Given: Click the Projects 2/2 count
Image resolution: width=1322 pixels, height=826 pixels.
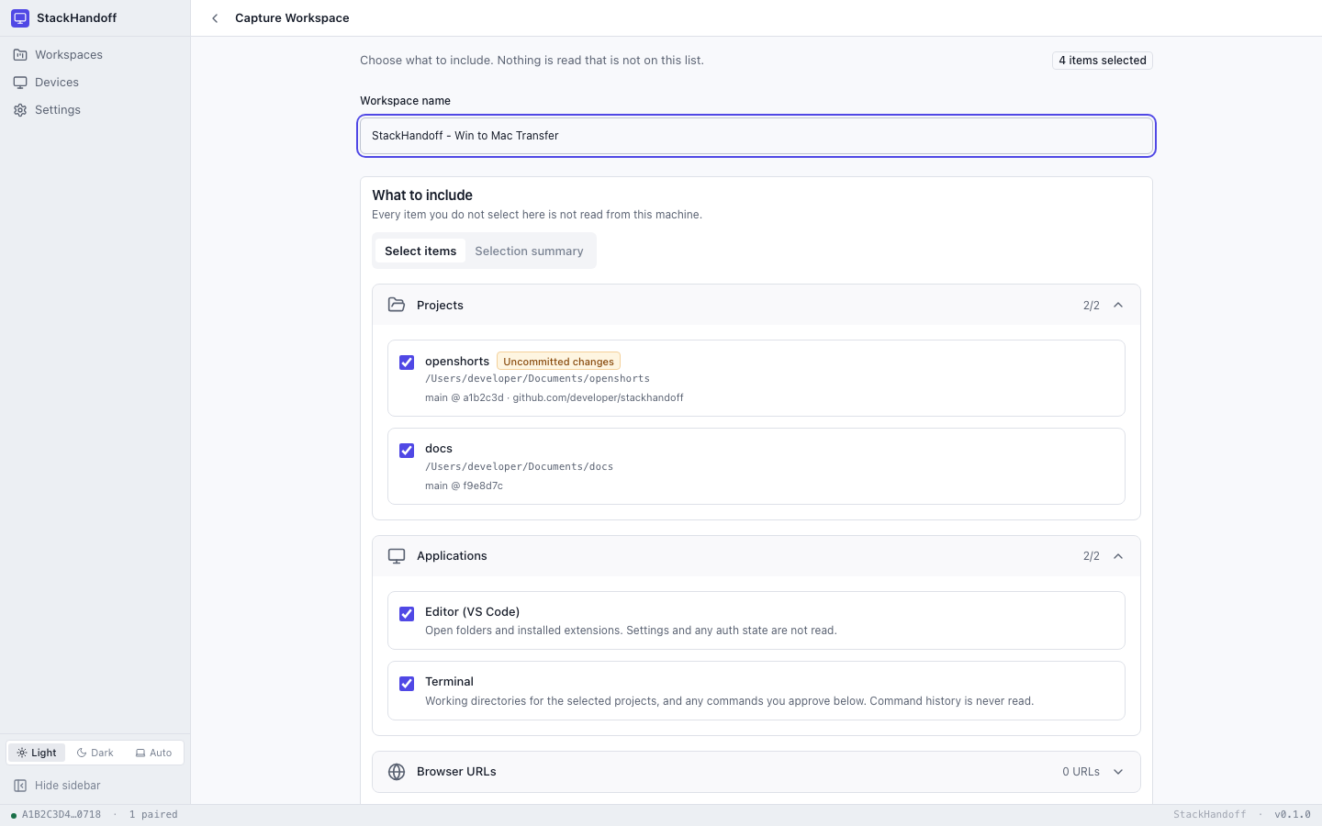Looking at the screenshot, I should (x=1091, y=306).
